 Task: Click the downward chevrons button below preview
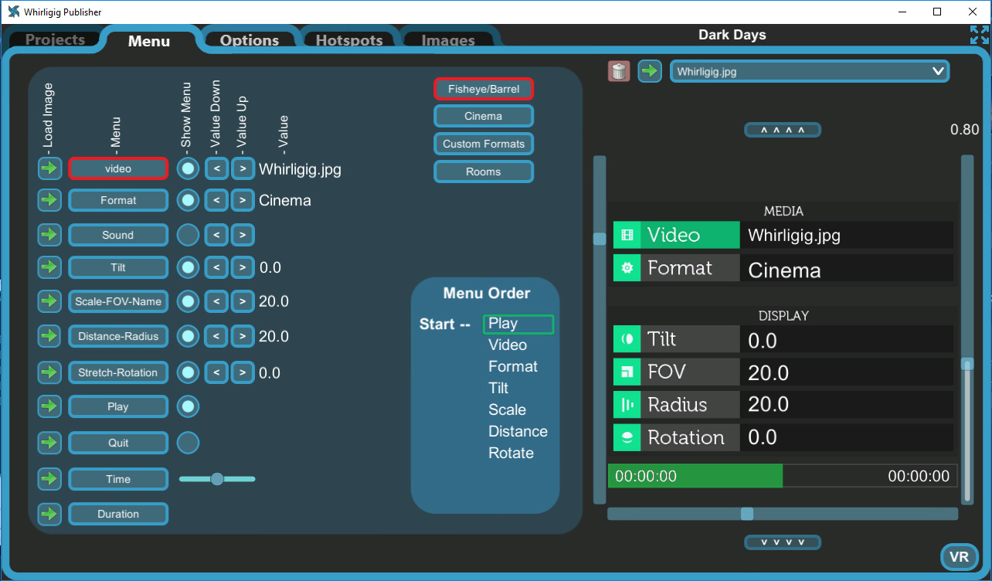pos(783,542)
